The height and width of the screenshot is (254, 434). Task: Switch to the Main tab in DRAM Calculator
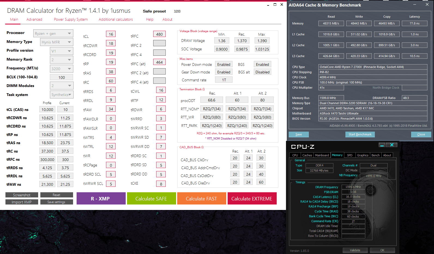14,19
